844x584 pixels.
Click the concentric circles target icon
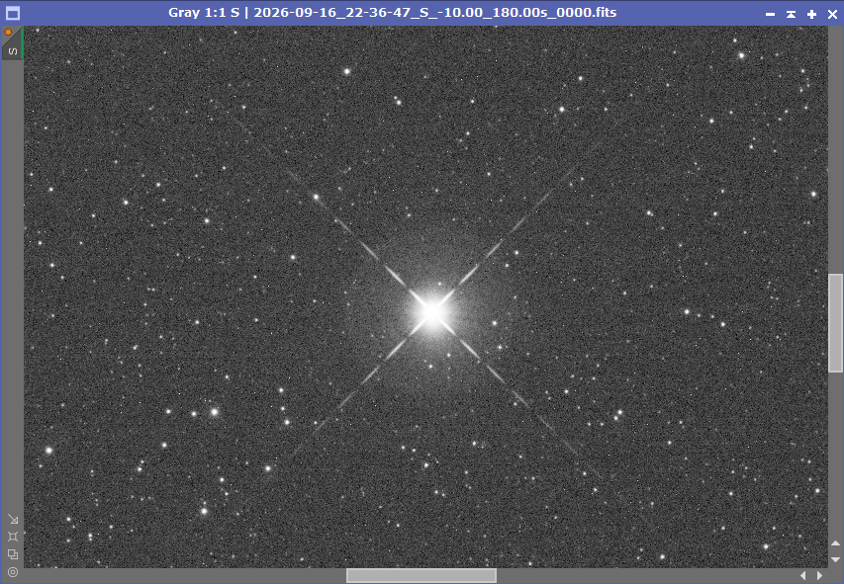pos(13,572)
